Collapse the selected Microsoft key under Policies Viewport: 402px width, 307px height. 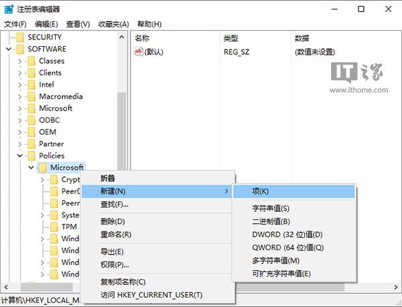point(31,168)
